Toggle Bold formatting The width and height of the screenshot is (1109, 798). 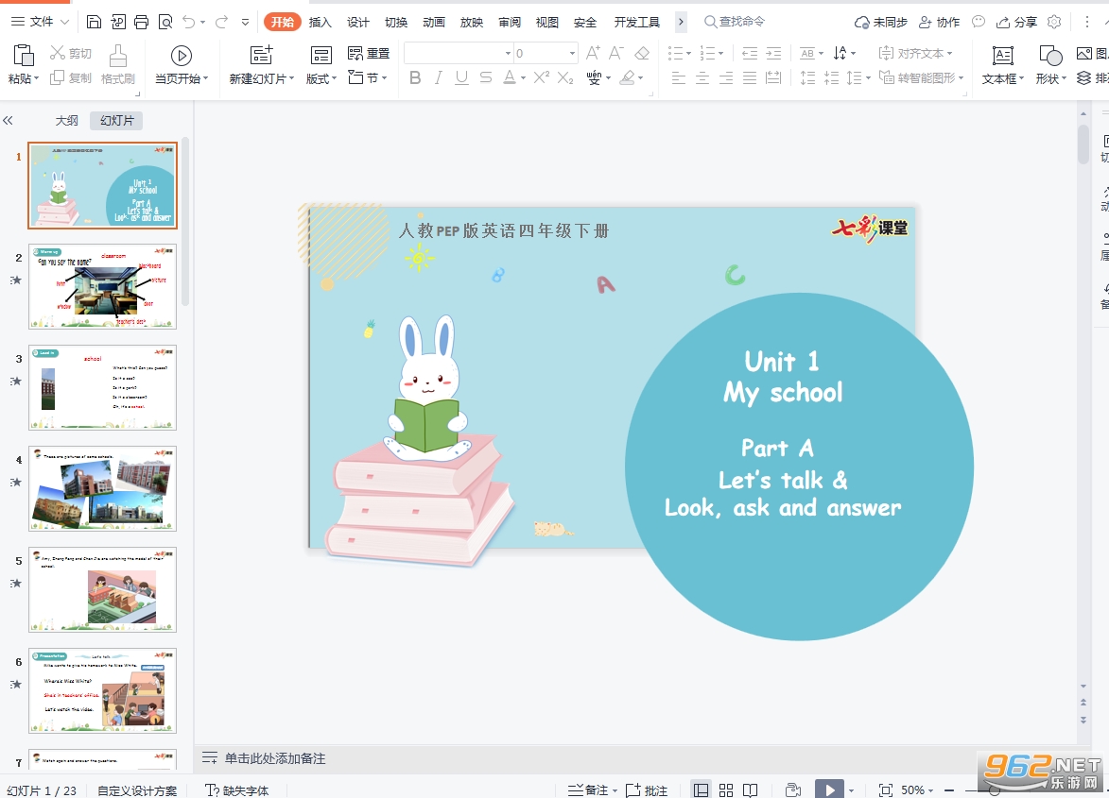415,77
